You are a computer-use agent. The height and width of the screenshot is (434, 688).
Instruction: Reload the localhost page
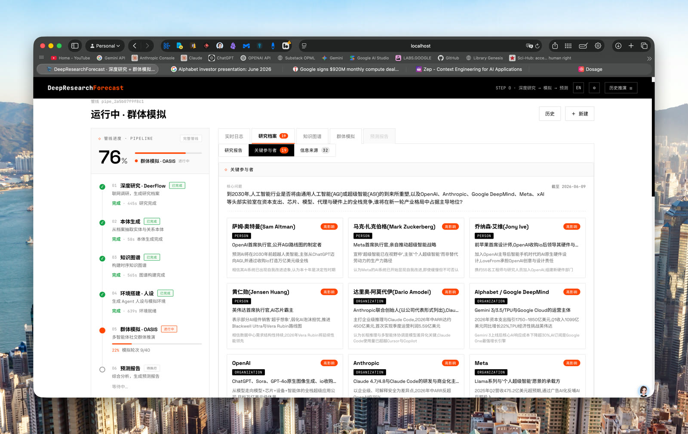coord(537,46)
